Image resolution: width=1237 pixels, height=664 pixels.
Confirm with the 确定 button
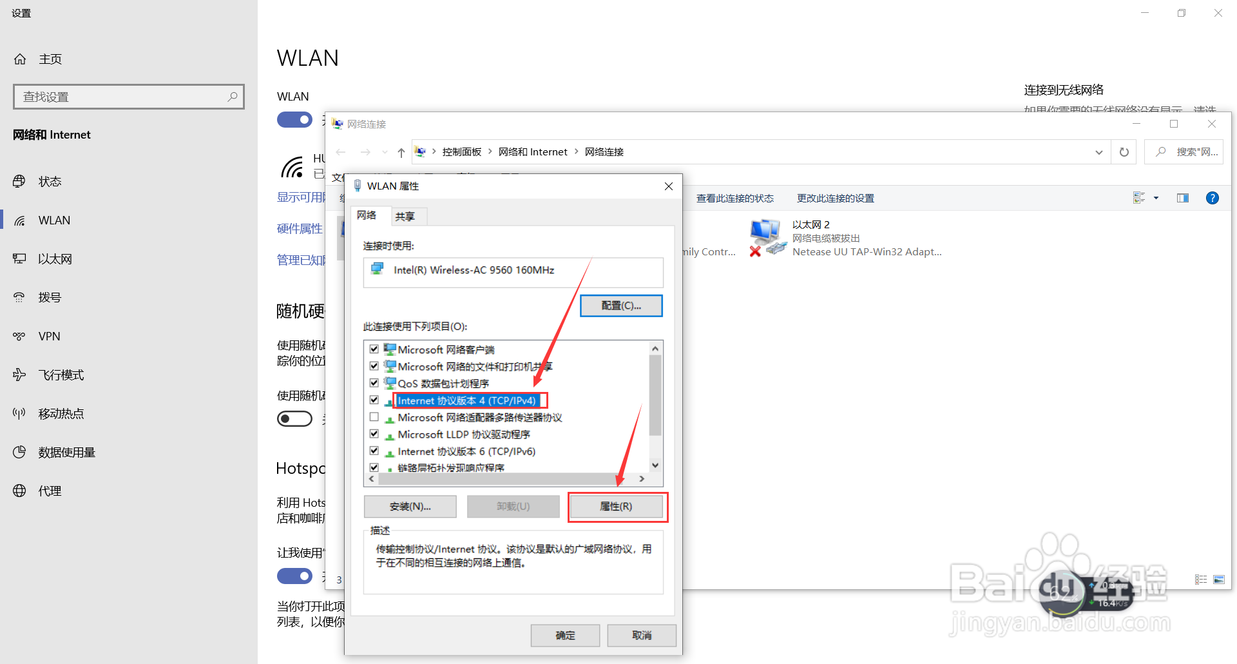point(565,636)
